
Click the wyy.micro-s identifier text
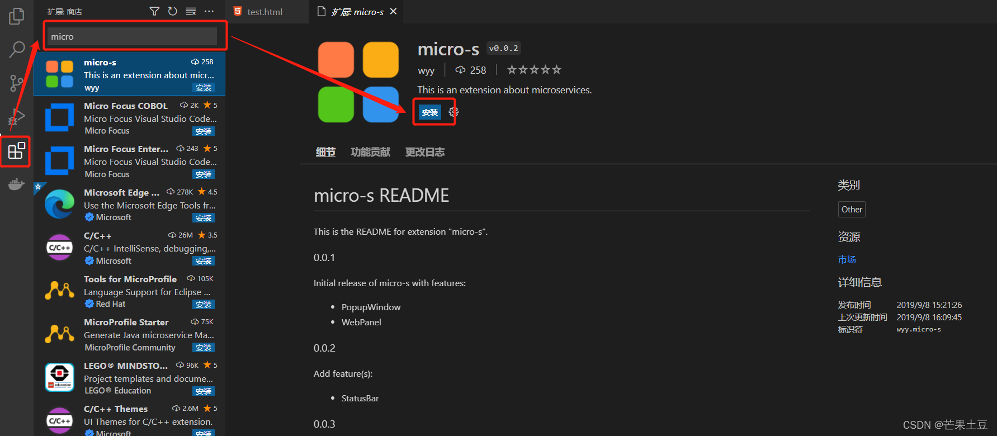(x=919, y=330)
